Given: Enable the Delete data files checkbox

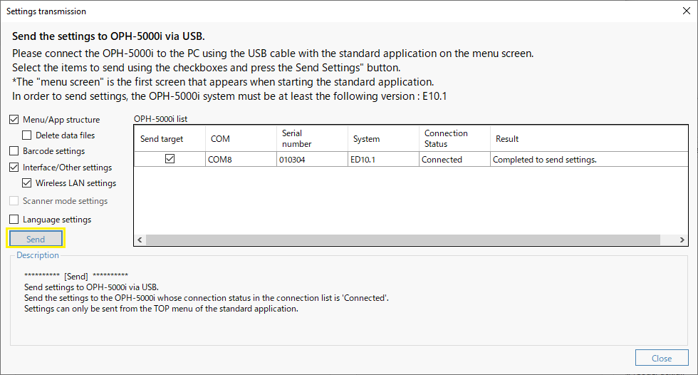Looking at the screenshot, I should pyautogui.click(x=27, y=135).
